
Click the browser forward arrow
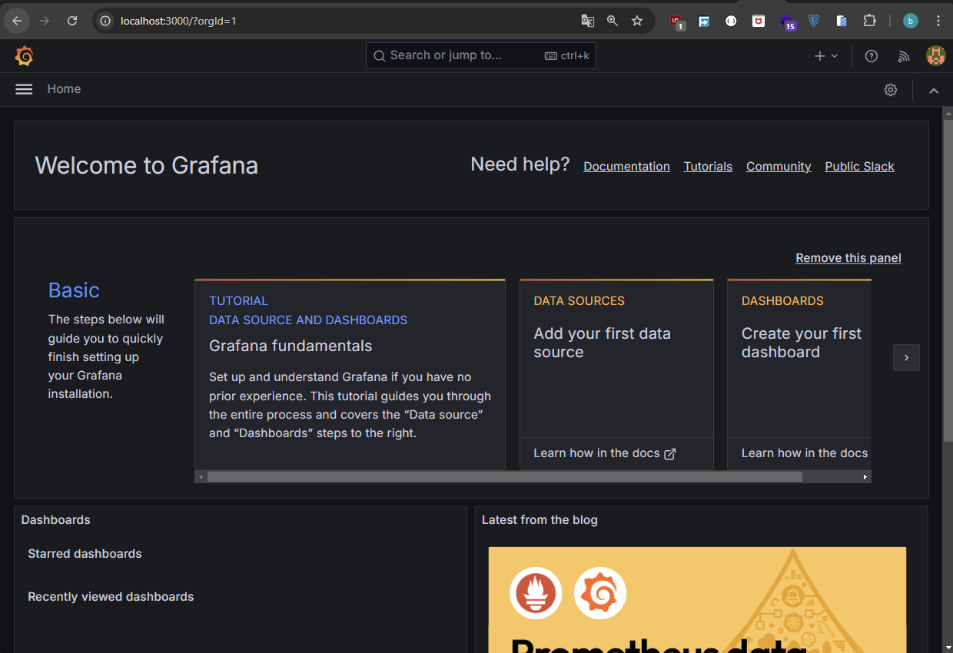pyautogui.click(x=45, y=21)
